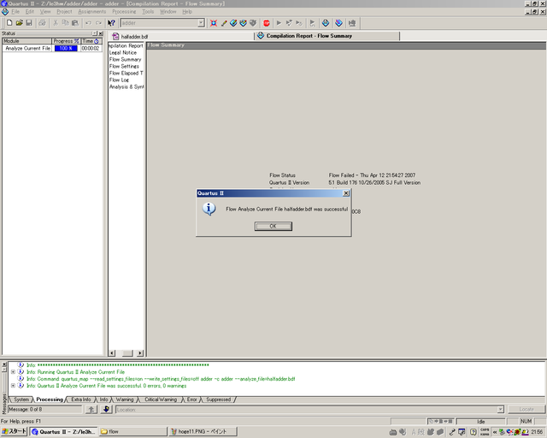Open the Processing menu

click(x=124, y=11)
